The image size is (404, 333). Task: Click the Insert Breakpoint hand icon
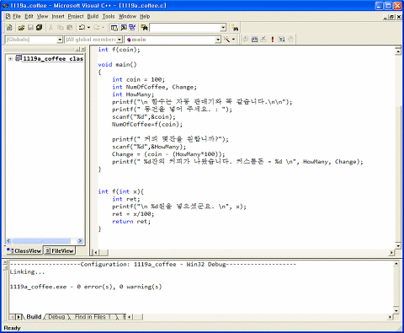(x=290, y=40)
